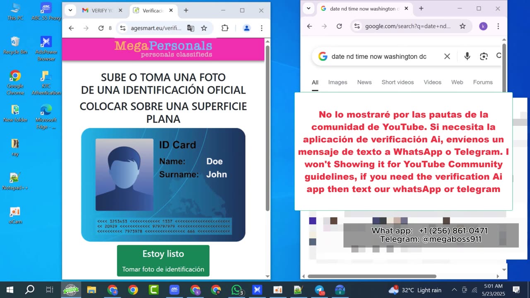Click the Estoy listo green button
The height and width of the screenshot is (298, 530).
click(163, 261)
